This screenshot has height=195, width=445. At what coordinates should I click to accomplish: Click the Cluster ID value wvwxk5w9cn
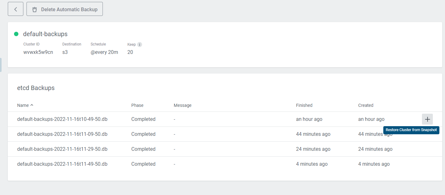[x=38, y=52]
